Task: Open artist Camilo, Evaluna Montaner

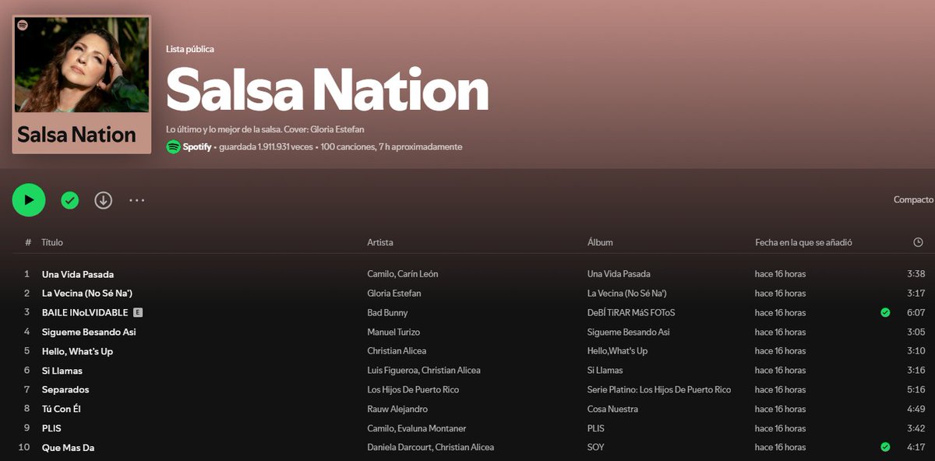Action: [417, 428]
